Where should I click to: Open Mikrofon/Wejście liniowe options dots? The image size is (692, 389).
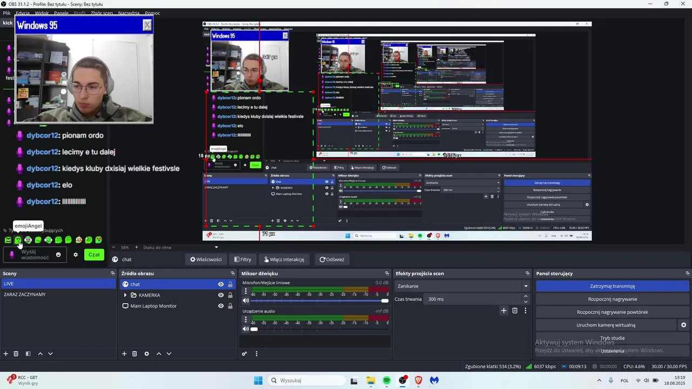[x=245, y=291]
